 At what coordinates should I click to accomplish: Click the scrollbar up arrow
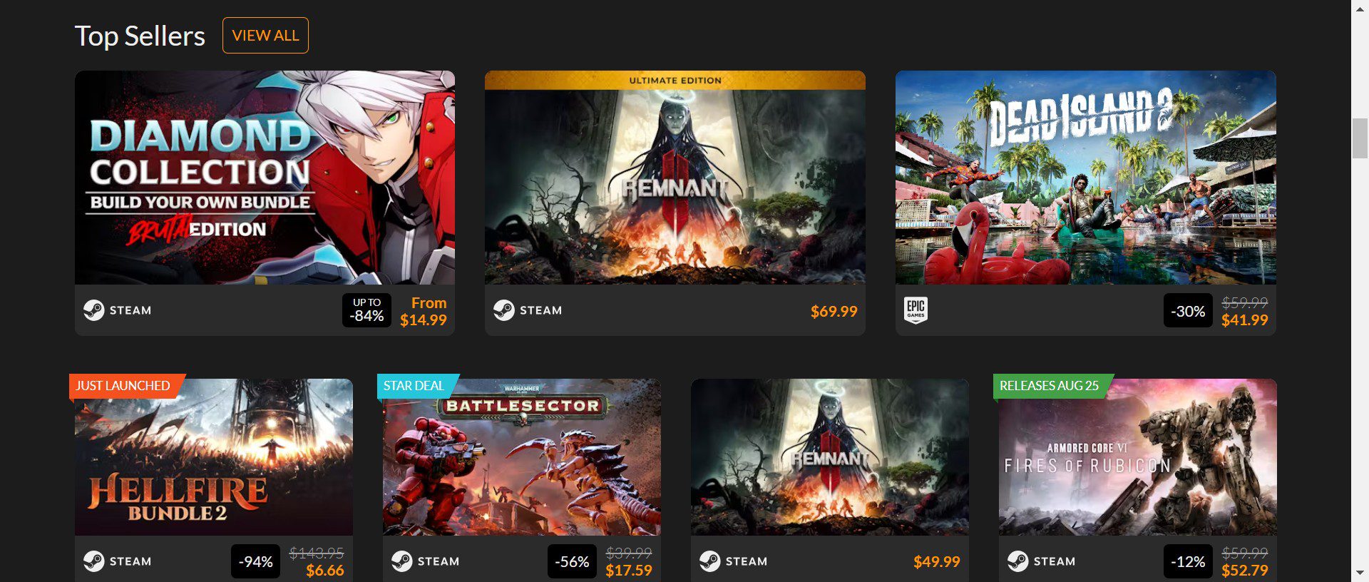click(x=1360, y=8)
